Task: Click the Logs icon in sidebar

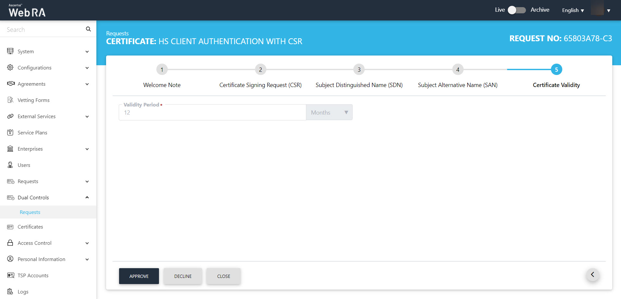Action: 10,292
